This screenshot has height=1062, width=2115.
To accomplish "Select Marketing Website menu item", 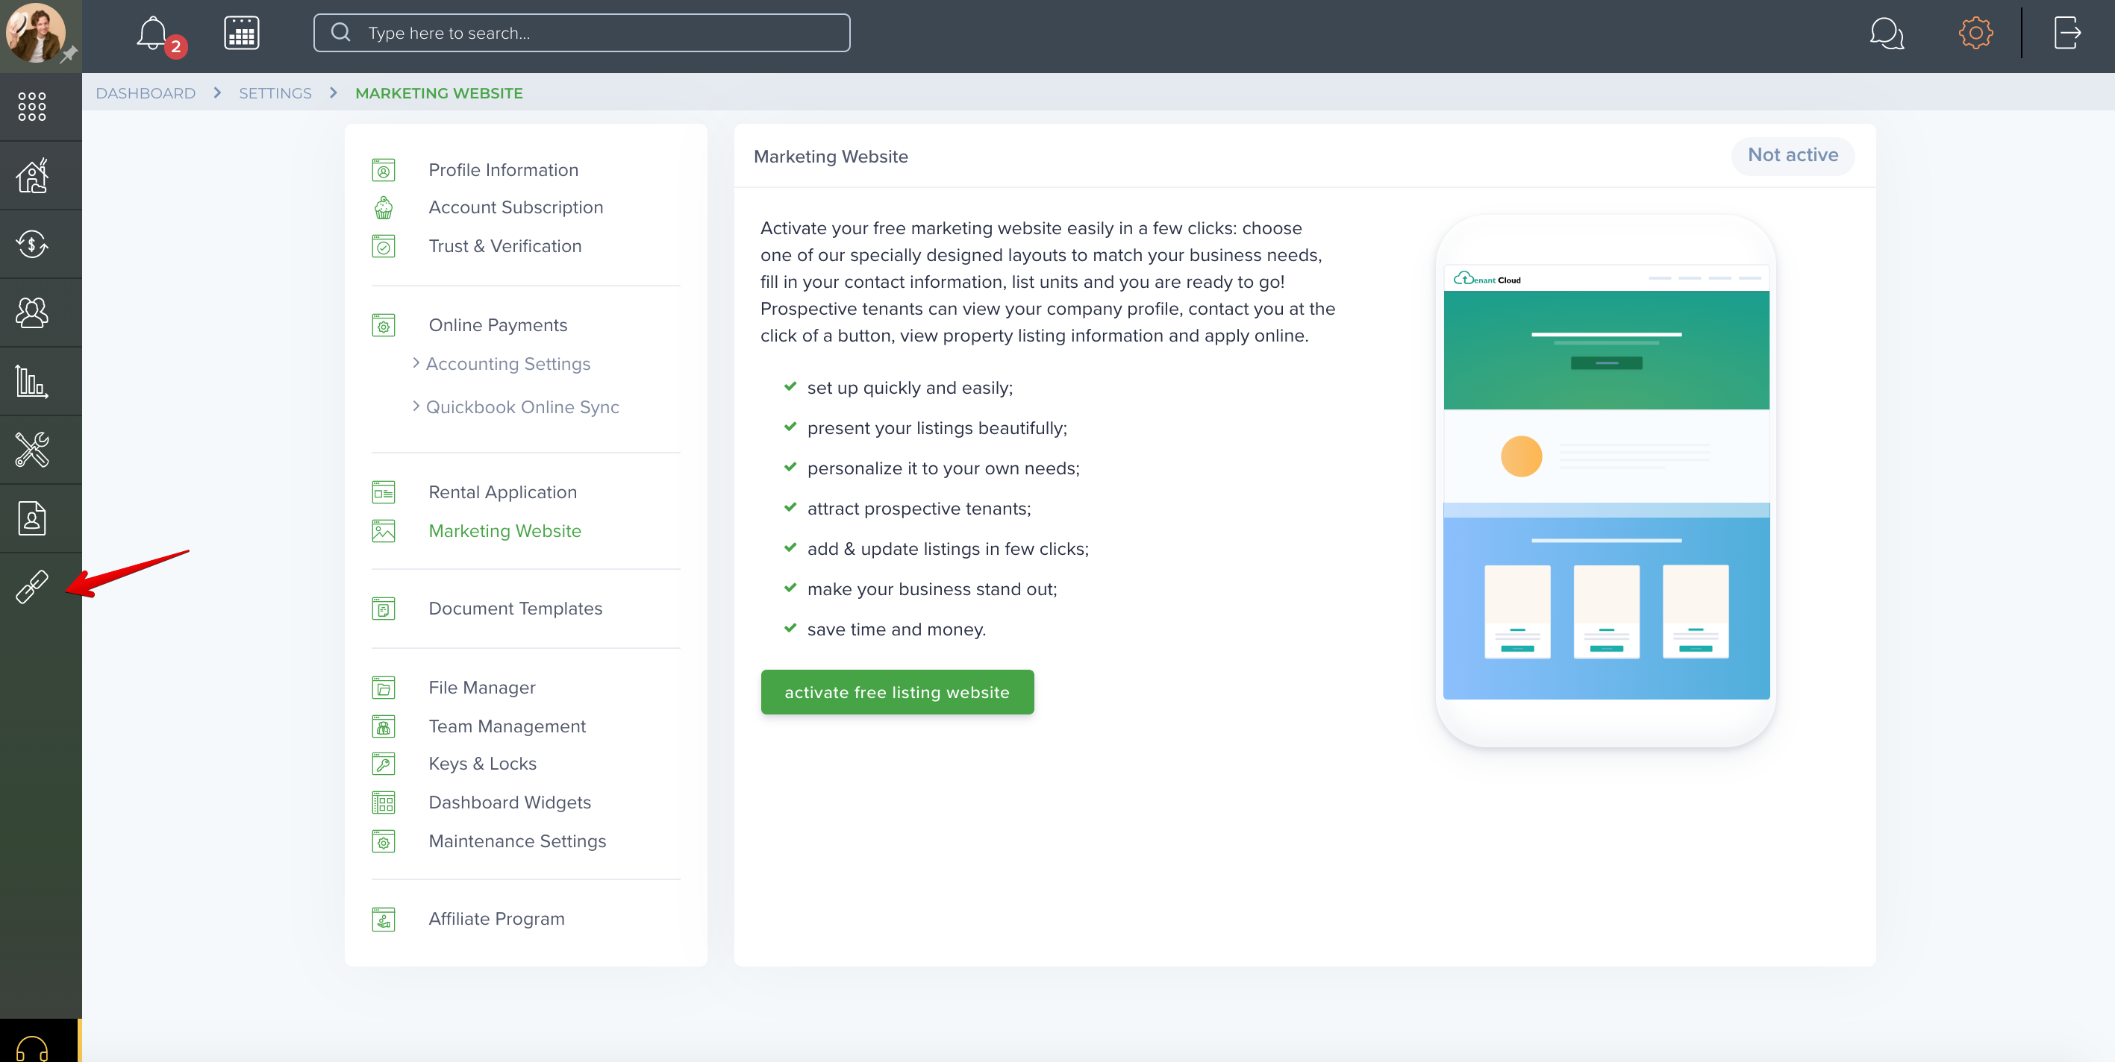I will (505, 531).
